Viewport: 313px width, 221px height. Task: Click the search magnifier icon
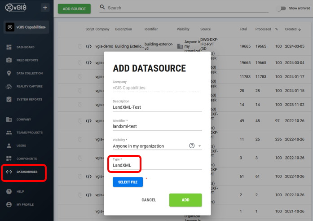click(102, 7)
